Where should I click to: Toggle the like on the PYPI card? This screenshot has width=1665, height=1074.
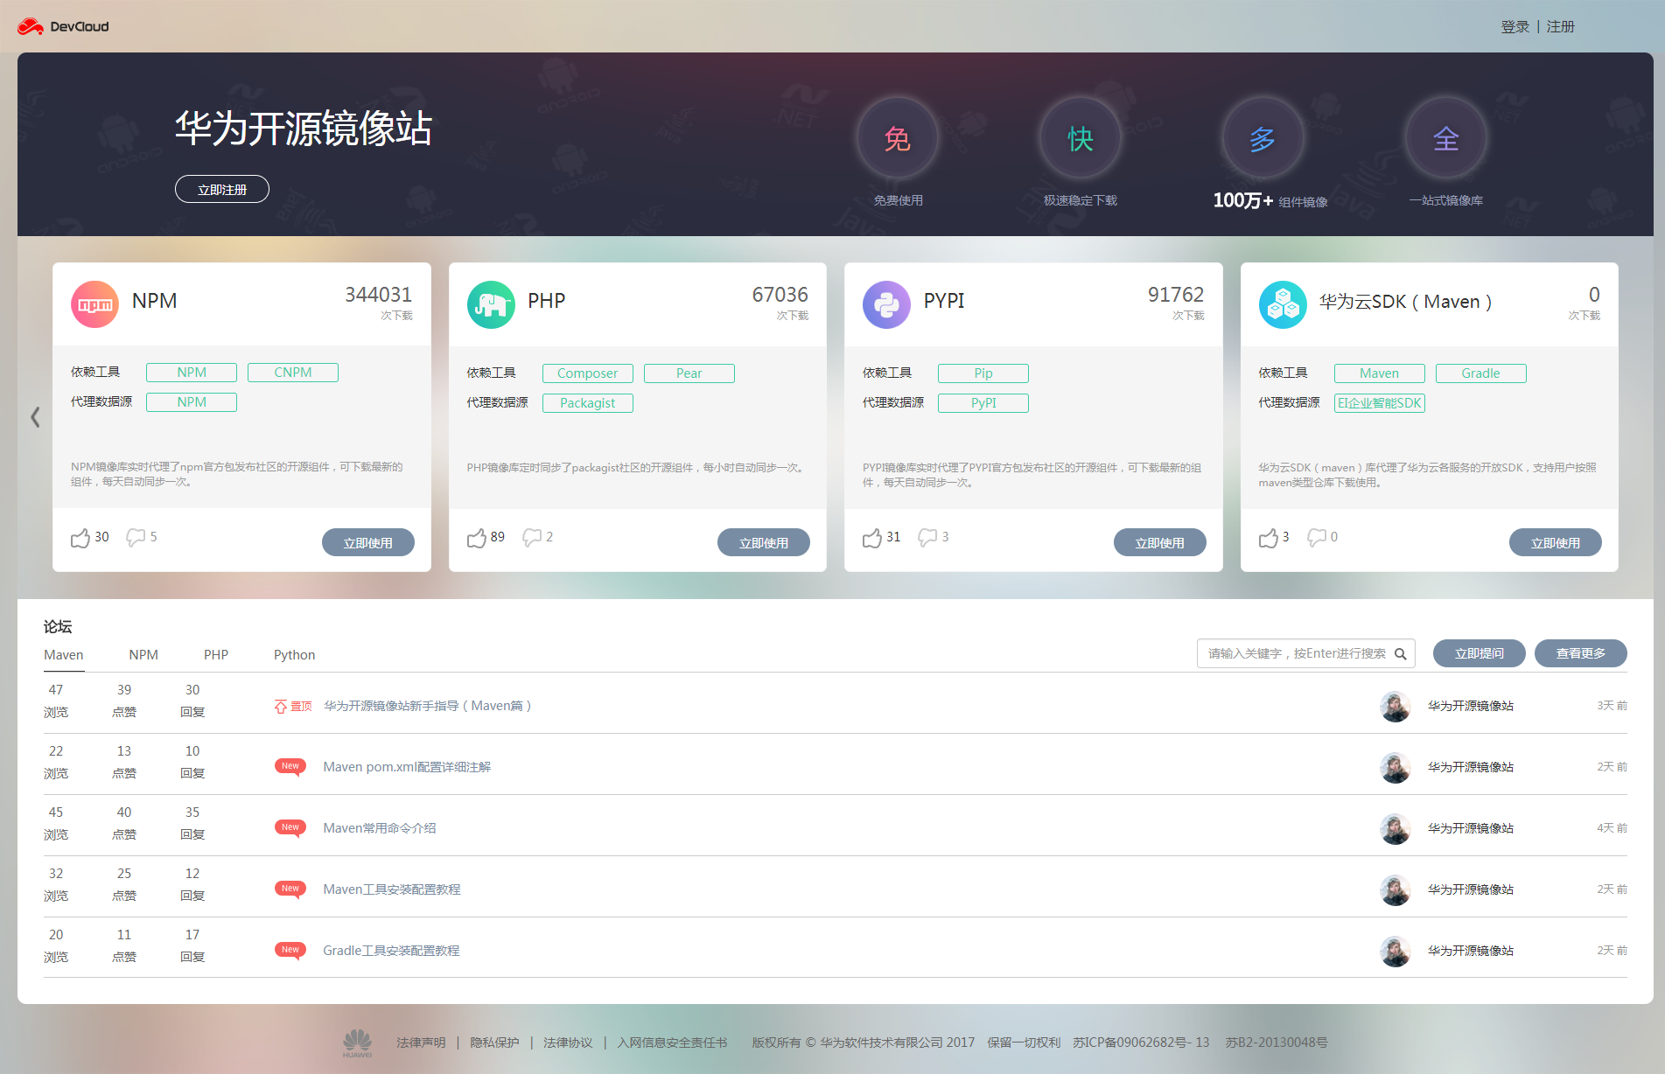click(x=872, y=536)
